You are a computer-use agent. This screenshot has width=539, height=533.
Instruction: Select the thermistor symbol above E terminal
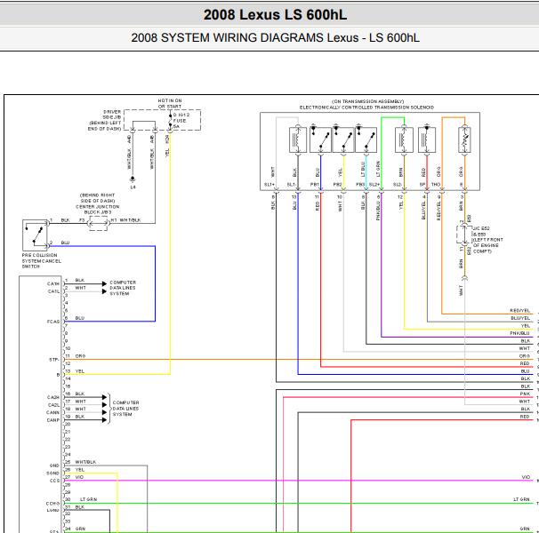point(464,139)
